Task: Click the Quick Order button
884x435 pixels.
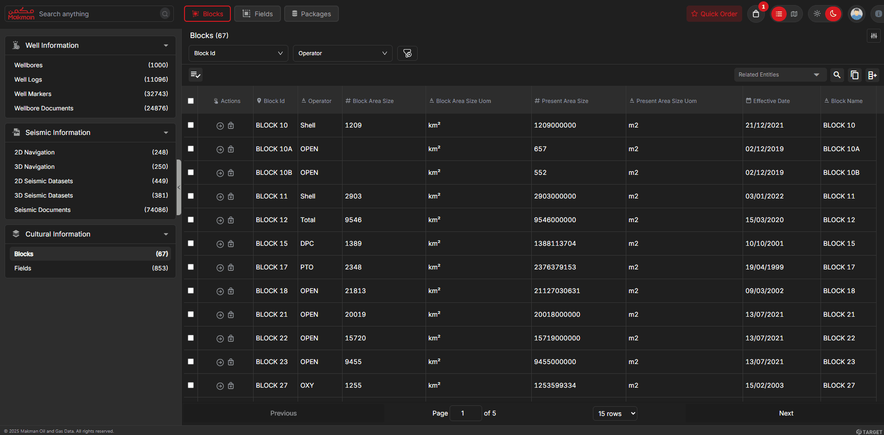Action: (714, 14)
